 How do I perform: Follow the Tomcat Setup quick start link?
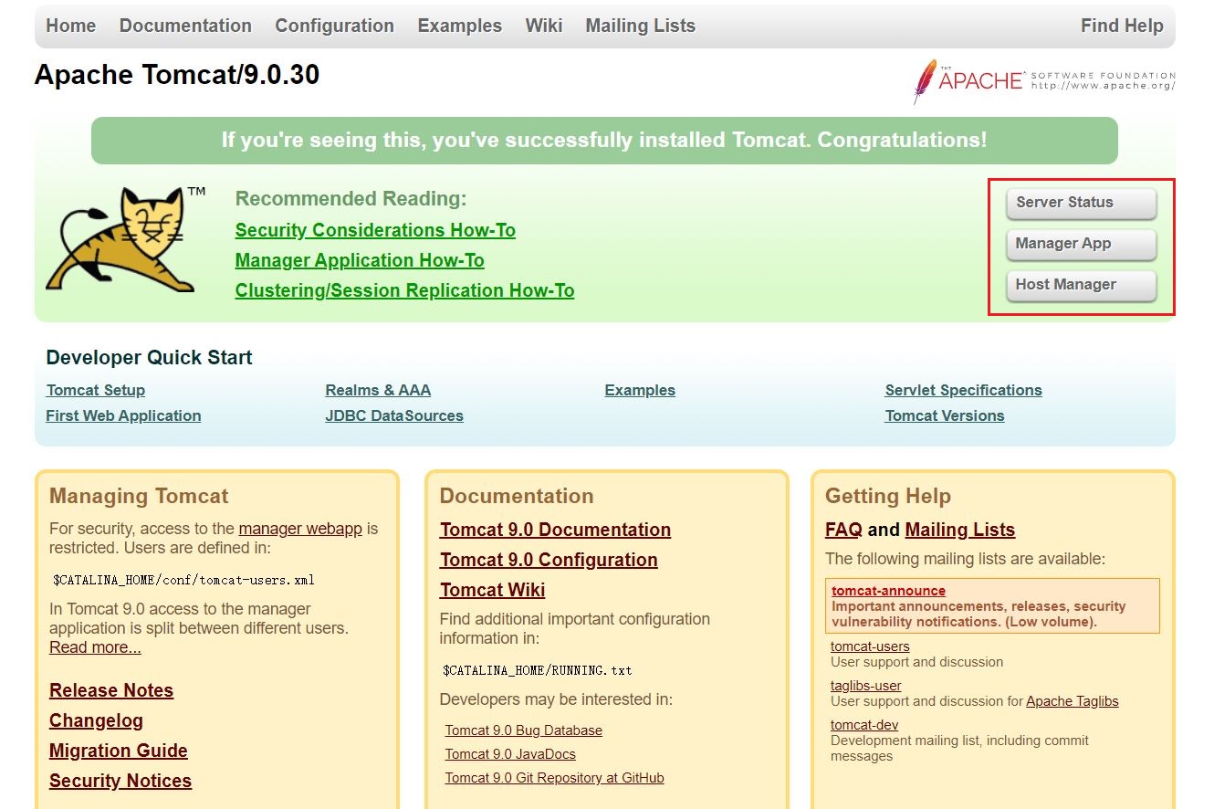point(96,390)
